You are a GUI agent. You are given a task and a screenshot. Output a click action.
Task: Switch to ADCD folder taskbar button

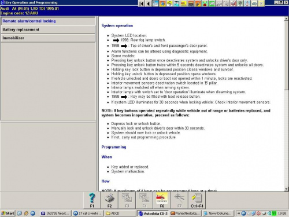[120, 214]
